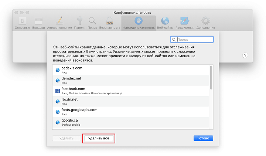This screenshot has height=156, width=266.
Task: Open the Веб-сайты globe preferences tab
Action: [x=165, y=21]
